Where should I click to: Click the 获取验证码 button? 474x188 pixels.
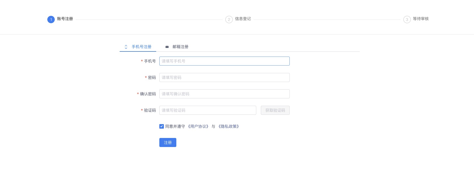[x=275, y=110]
